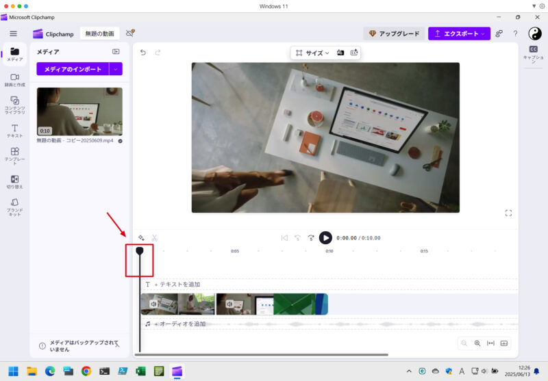548x381 pixels.
Task: Zoom in the timeline
Action: click(477, 343)
